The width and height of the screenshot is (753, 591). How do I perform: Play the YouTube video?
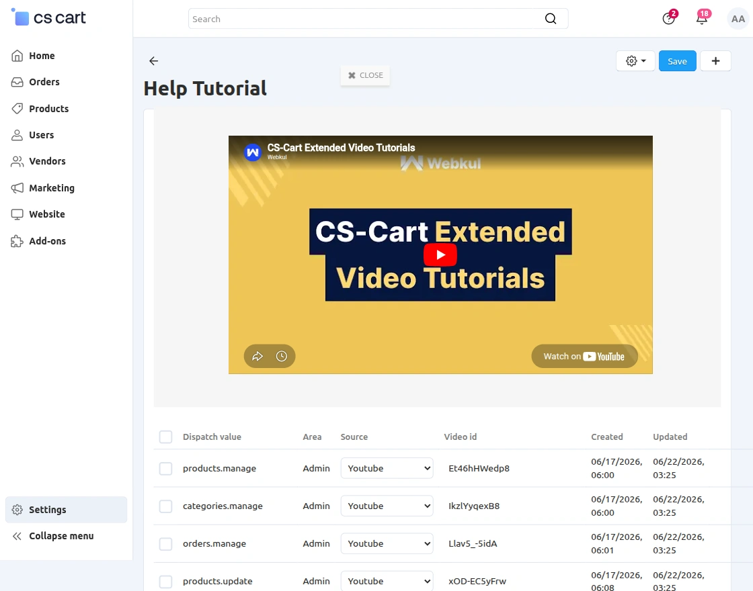click(440, 255)
